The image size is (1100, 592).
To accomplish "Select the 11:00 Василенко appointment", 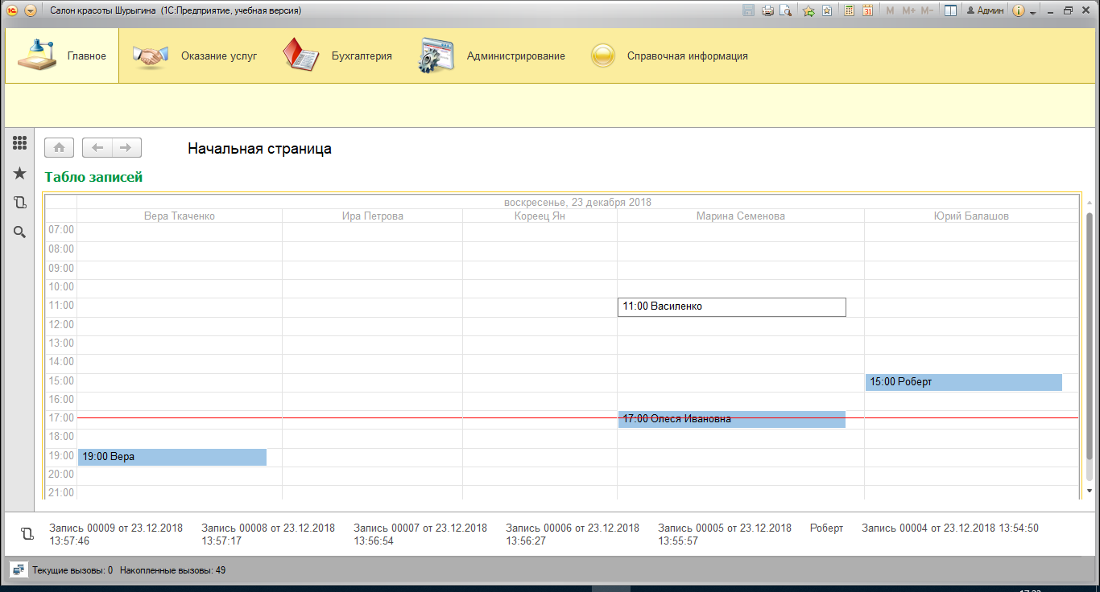I will point(732,306).
